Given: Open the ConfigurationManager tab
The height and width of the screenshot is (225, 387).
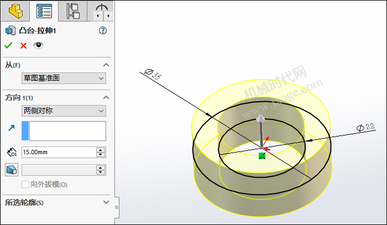Looking at the screenshot, I should [x=73, y=11].
